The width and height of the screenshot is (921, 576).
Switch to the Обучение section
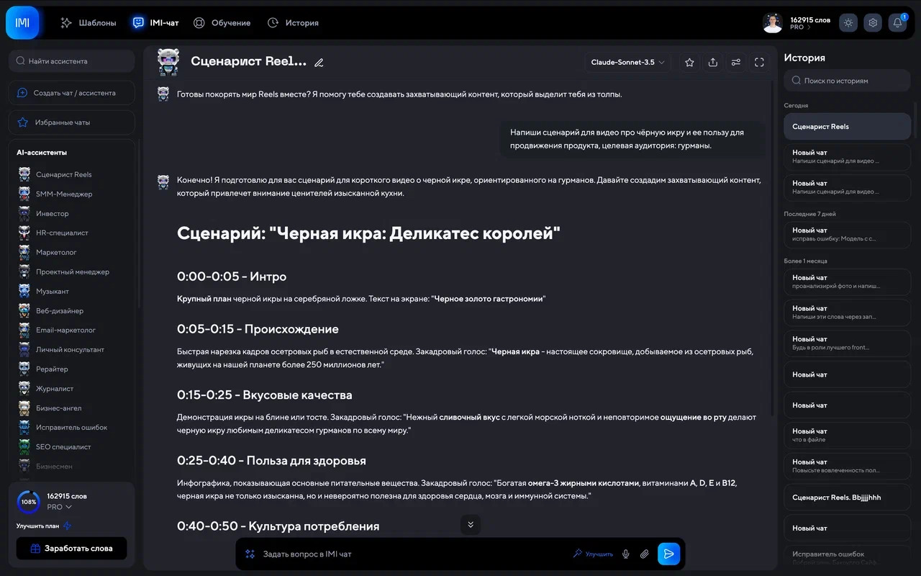tap(224, 22)
